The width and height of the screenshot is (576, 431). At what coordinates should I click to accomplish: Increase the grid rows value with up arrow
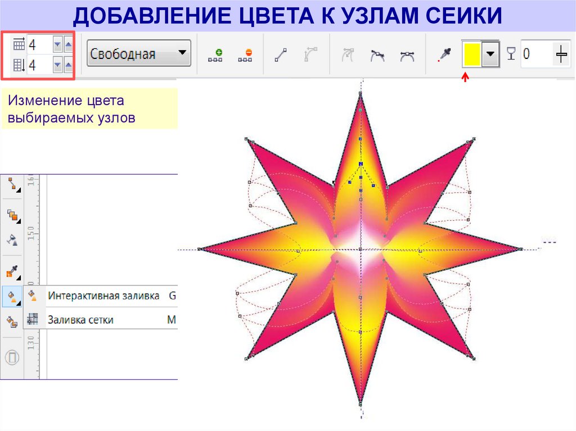pos(68,65)
